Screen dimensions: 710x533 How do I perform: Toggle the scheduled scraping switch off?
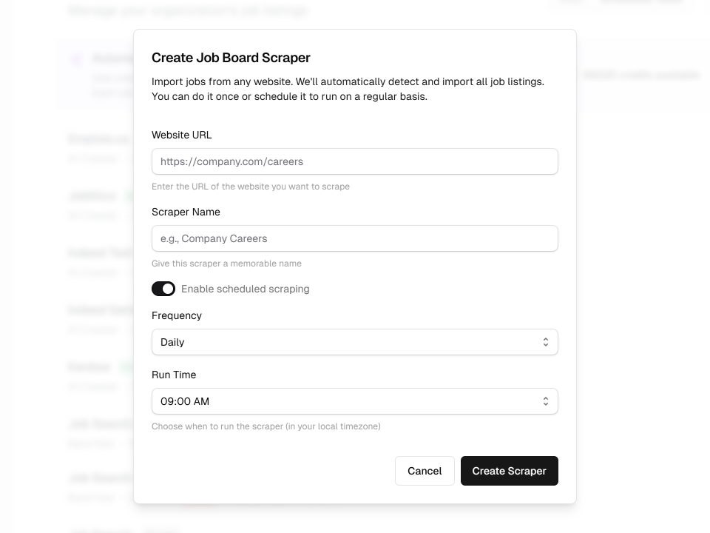[163, 289]
